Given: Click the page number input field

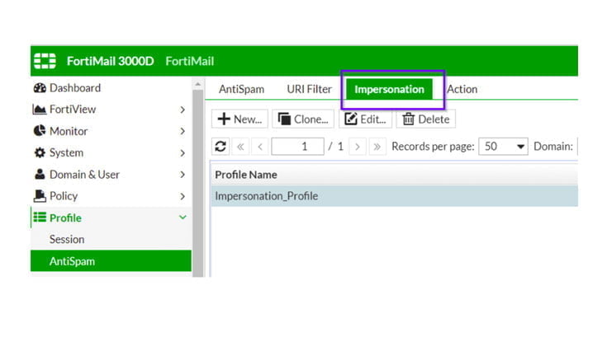Looking at the screenshot, I should [296, 146].
